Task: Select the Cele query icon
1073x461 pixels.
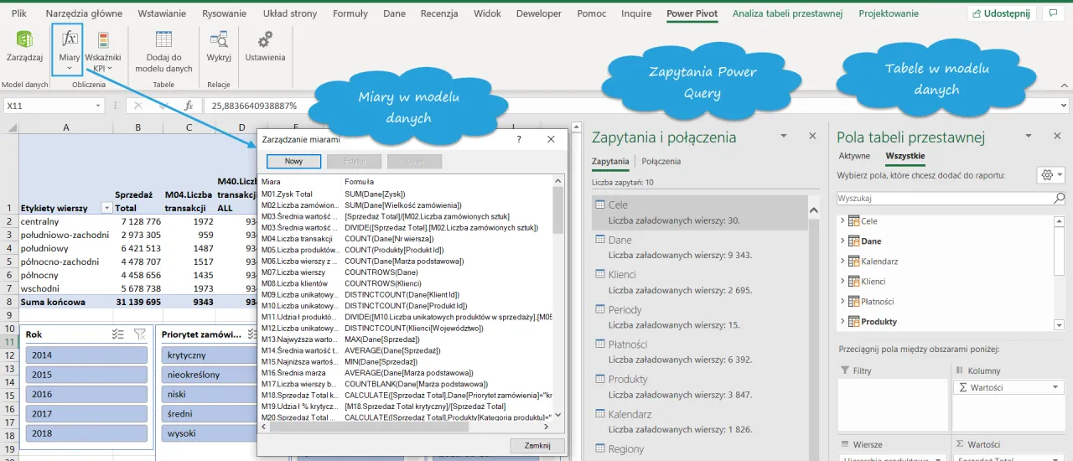Action: pos(600,205)
